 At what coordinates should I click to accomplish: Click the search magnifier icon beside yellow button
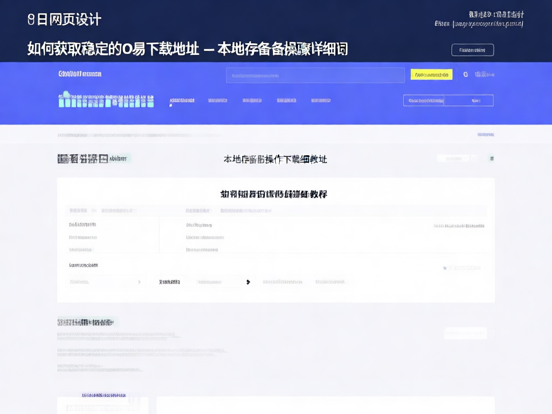pyautogui.click(x=466, y=74)
